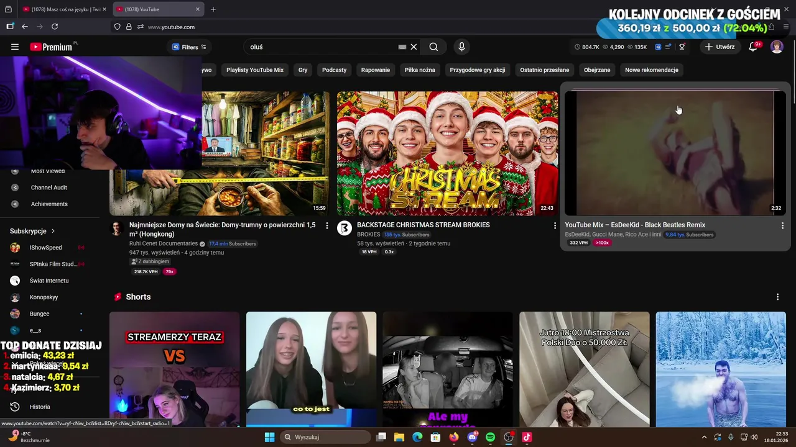Screen dimensions: 796x447
Task: Expand the Subskrypcje section arrow
Action: pyautogui.click(x=53, y=231)
